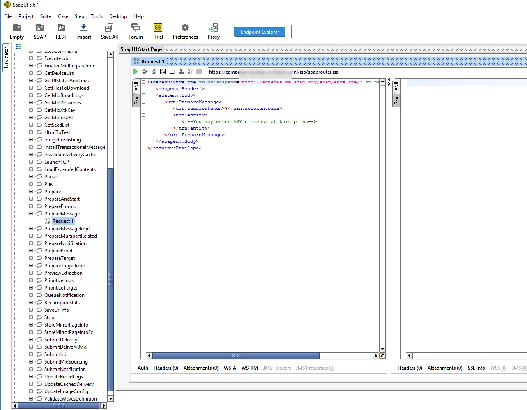This screenshot has height=410, width=527.
Task: Open the Help menu
Action: click(138, 16)
